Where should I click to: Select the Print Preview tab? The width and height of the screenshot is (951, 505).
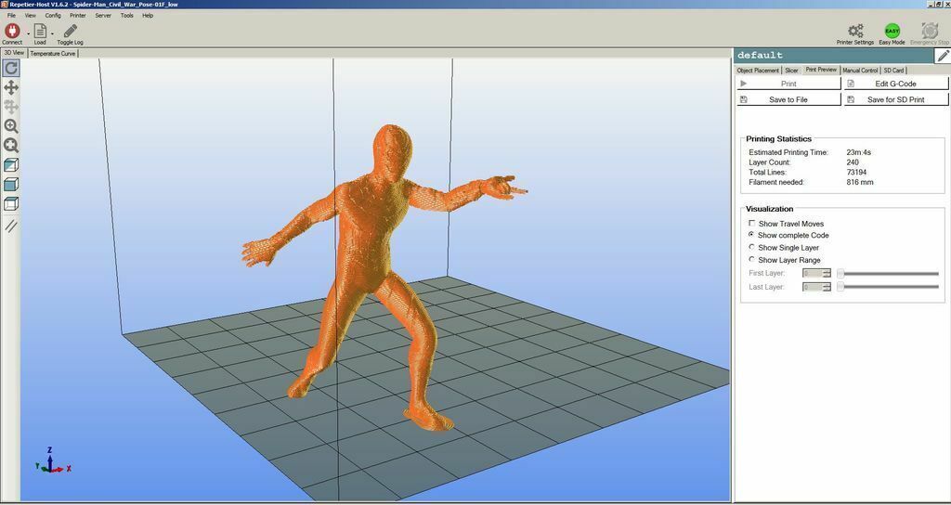point(821,70)
